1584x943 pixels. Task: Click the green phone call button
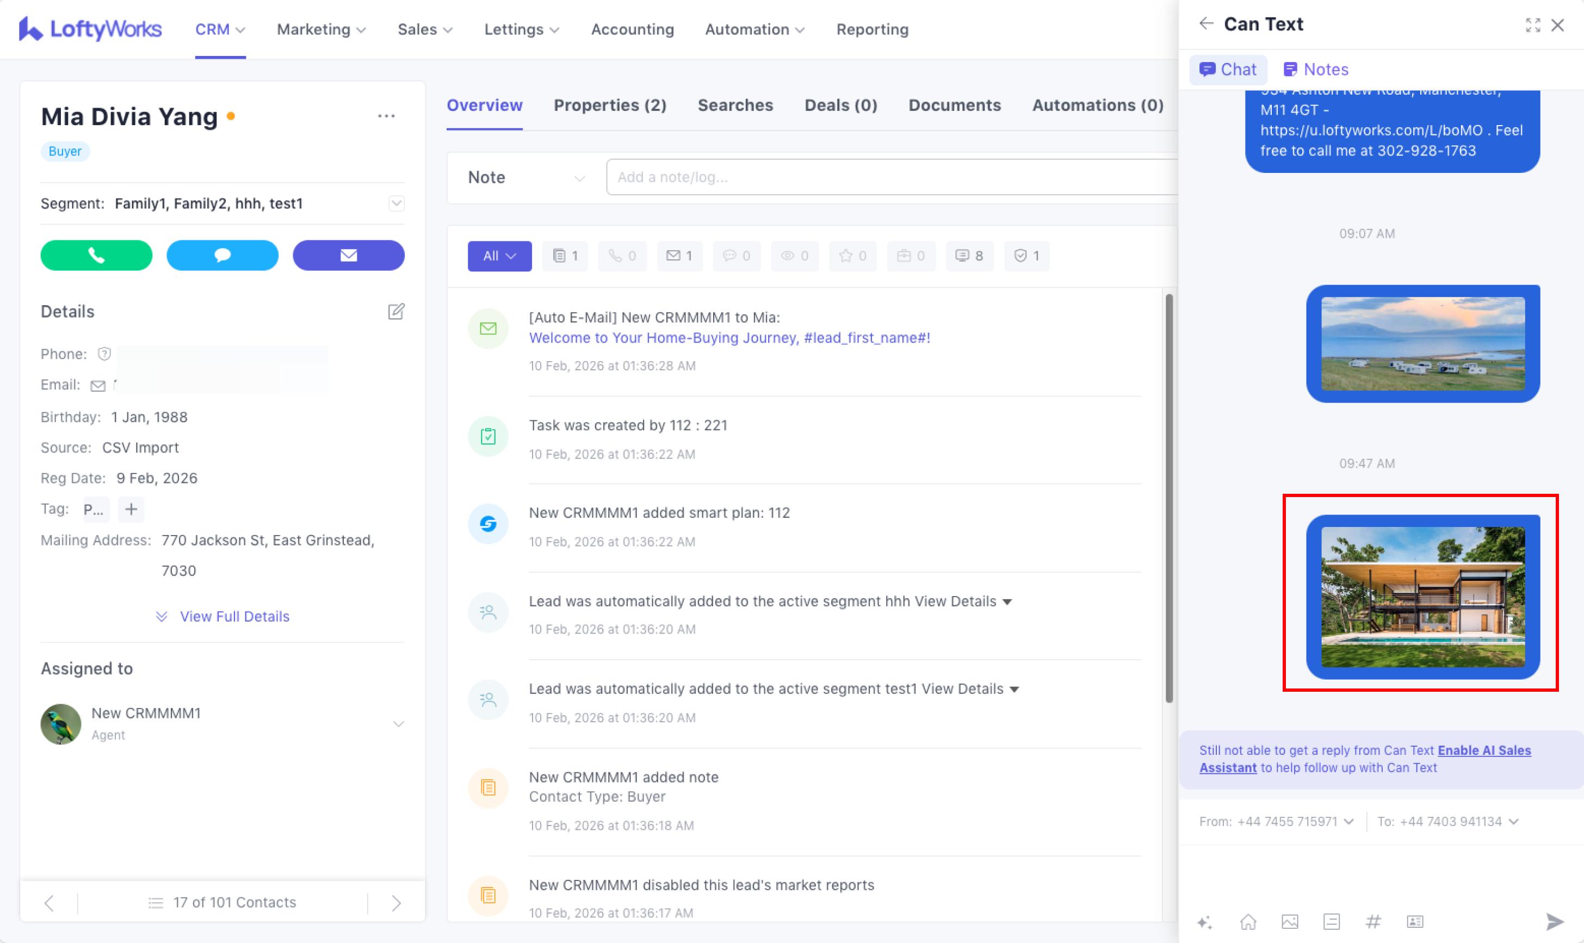[x=96, y=256]
